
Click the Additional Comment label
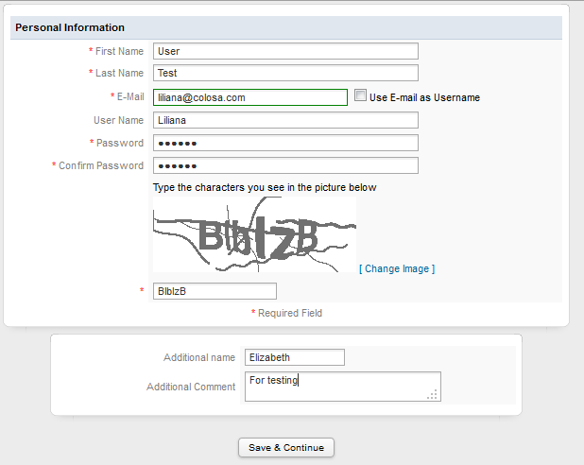point(191,387)
